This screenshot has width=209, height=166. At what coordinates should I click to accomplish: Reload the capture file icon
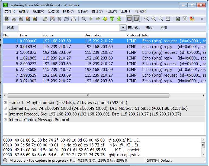click(66, 19)
